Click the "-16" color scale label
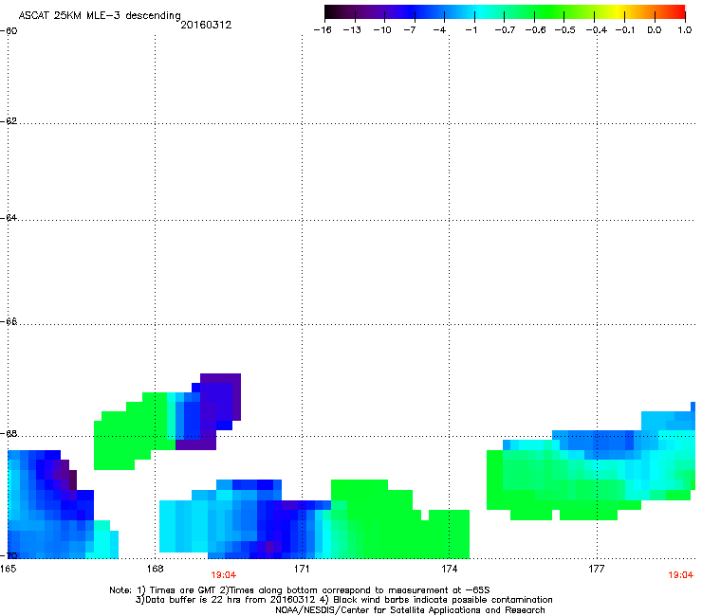 323,30
